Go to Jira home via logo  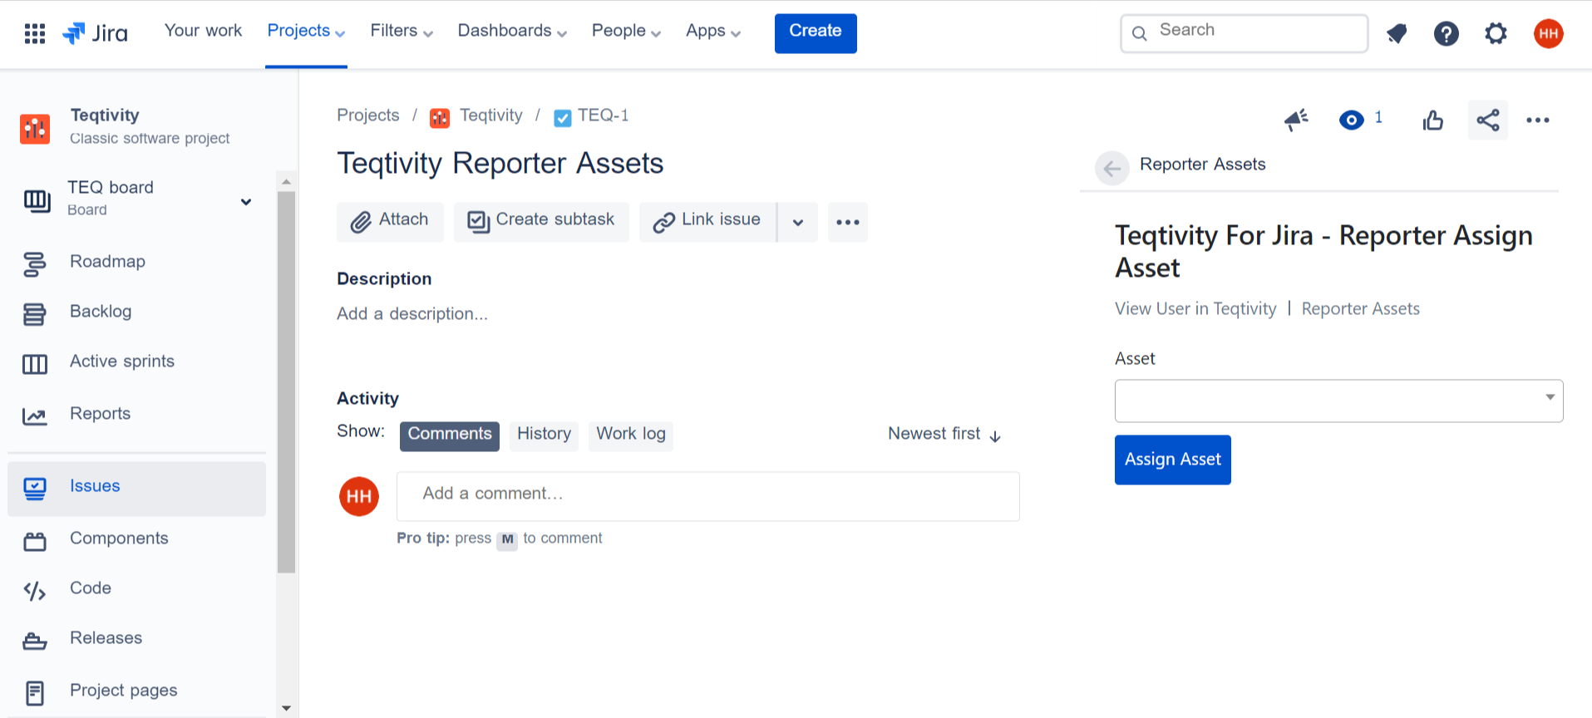[x=95, y=33]
